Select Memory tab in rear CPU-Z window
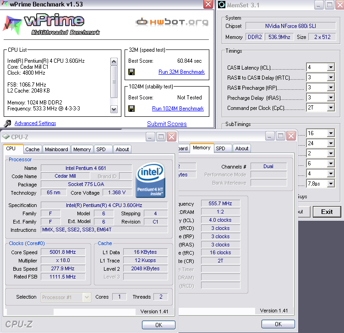 [x=202, y=148]
